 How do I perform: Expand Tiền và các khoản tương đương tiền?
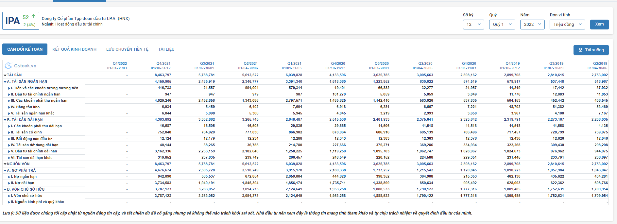(9, 88)
